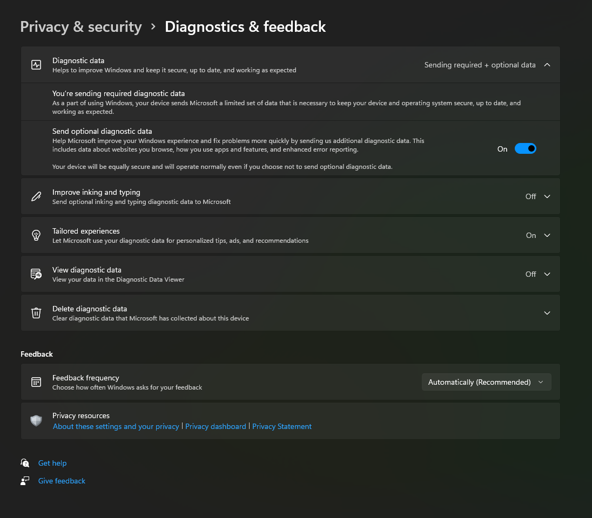Click the trash can icon for Delete diagnostic data
592x518 pixels.
(36, 313)
